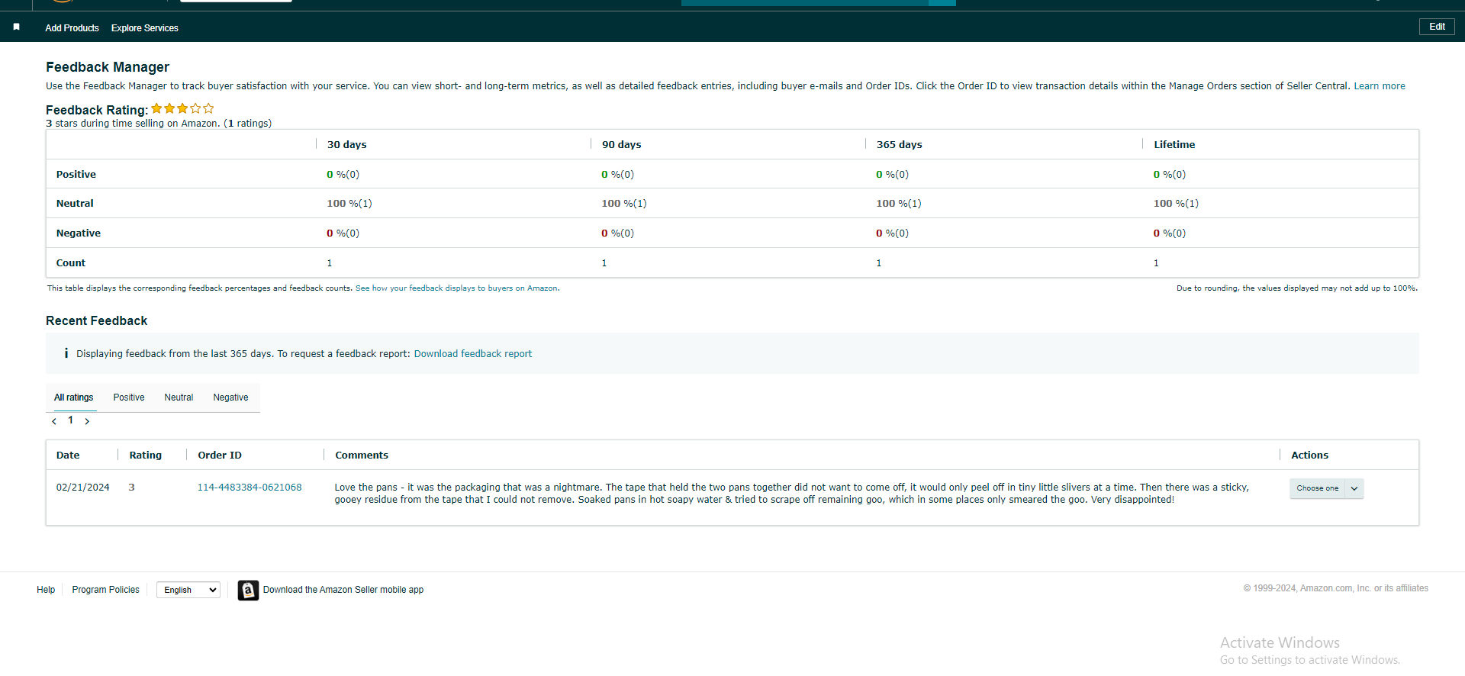Viewport: 1465px width, 676px height.
Task: Expand the Choose one actions dropdown
Action: [x=1326, y=488]
